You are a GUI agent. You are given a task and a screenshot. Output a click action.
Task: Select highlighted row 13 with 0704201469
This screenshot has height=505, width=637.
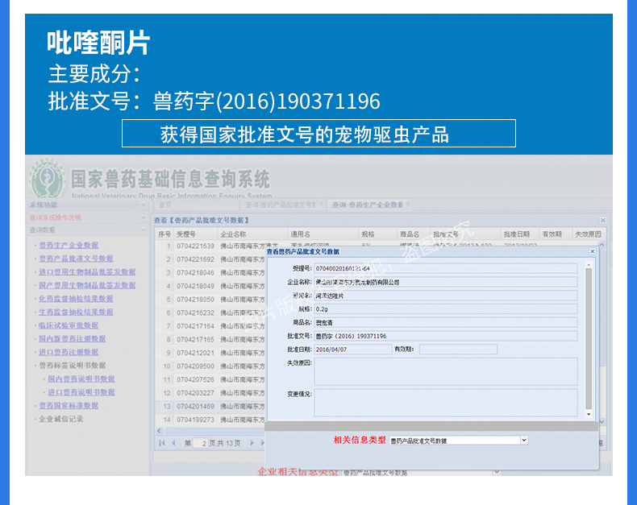210,406
